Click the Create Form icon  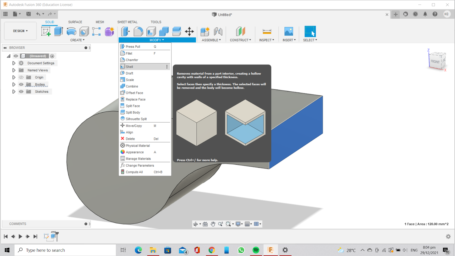tap(109, 31)
